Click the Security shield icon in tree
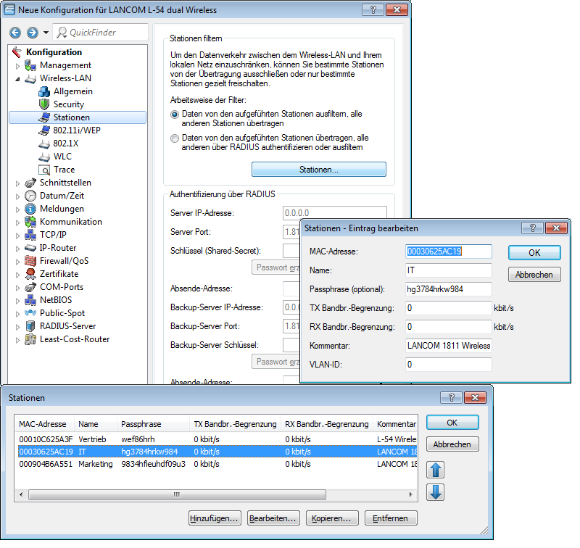This screenshot has width=580, height=548. (x=45, y=104)
